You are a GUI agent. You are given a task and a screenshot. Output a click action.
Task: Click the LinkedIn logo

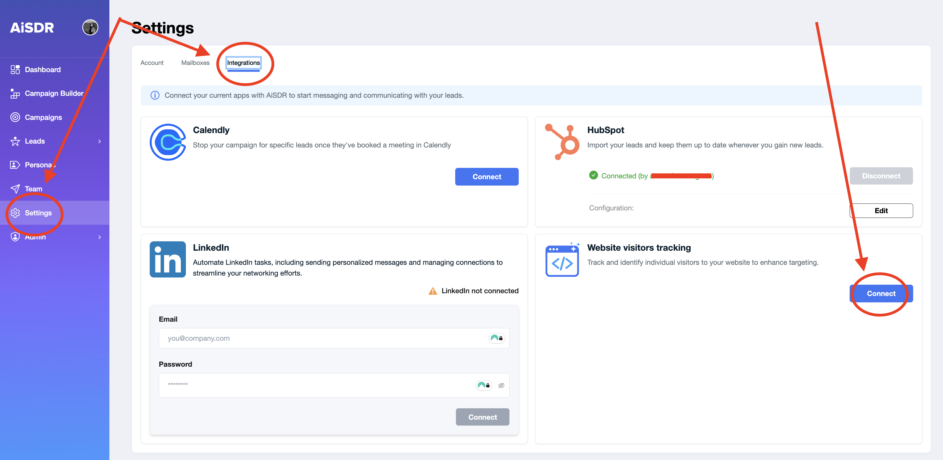click(168, 260)
